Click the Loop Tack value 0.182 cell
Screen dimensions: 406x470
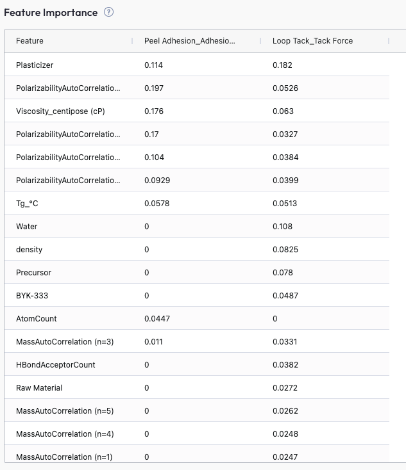tap(282, 65)
